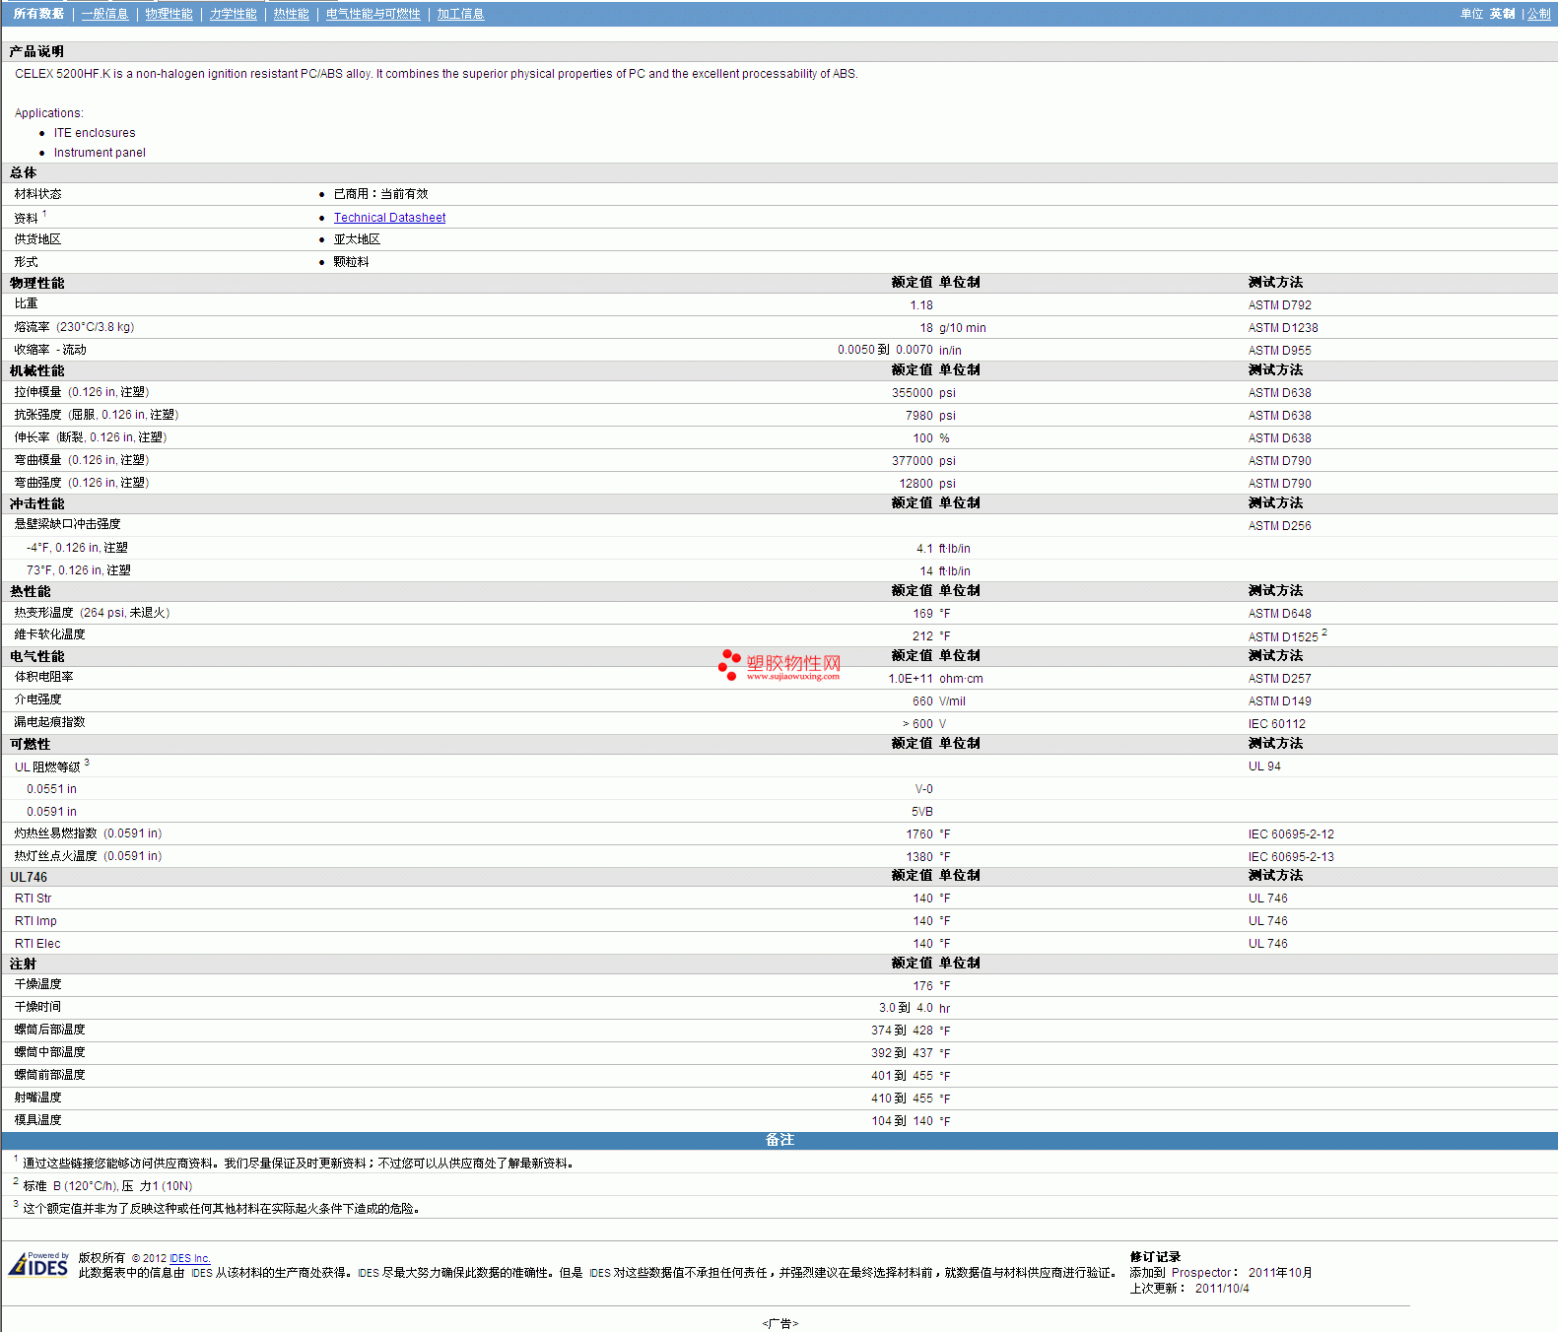
Task: Select the 维卡软化温度 value 212
Action: tap(922, 636)
